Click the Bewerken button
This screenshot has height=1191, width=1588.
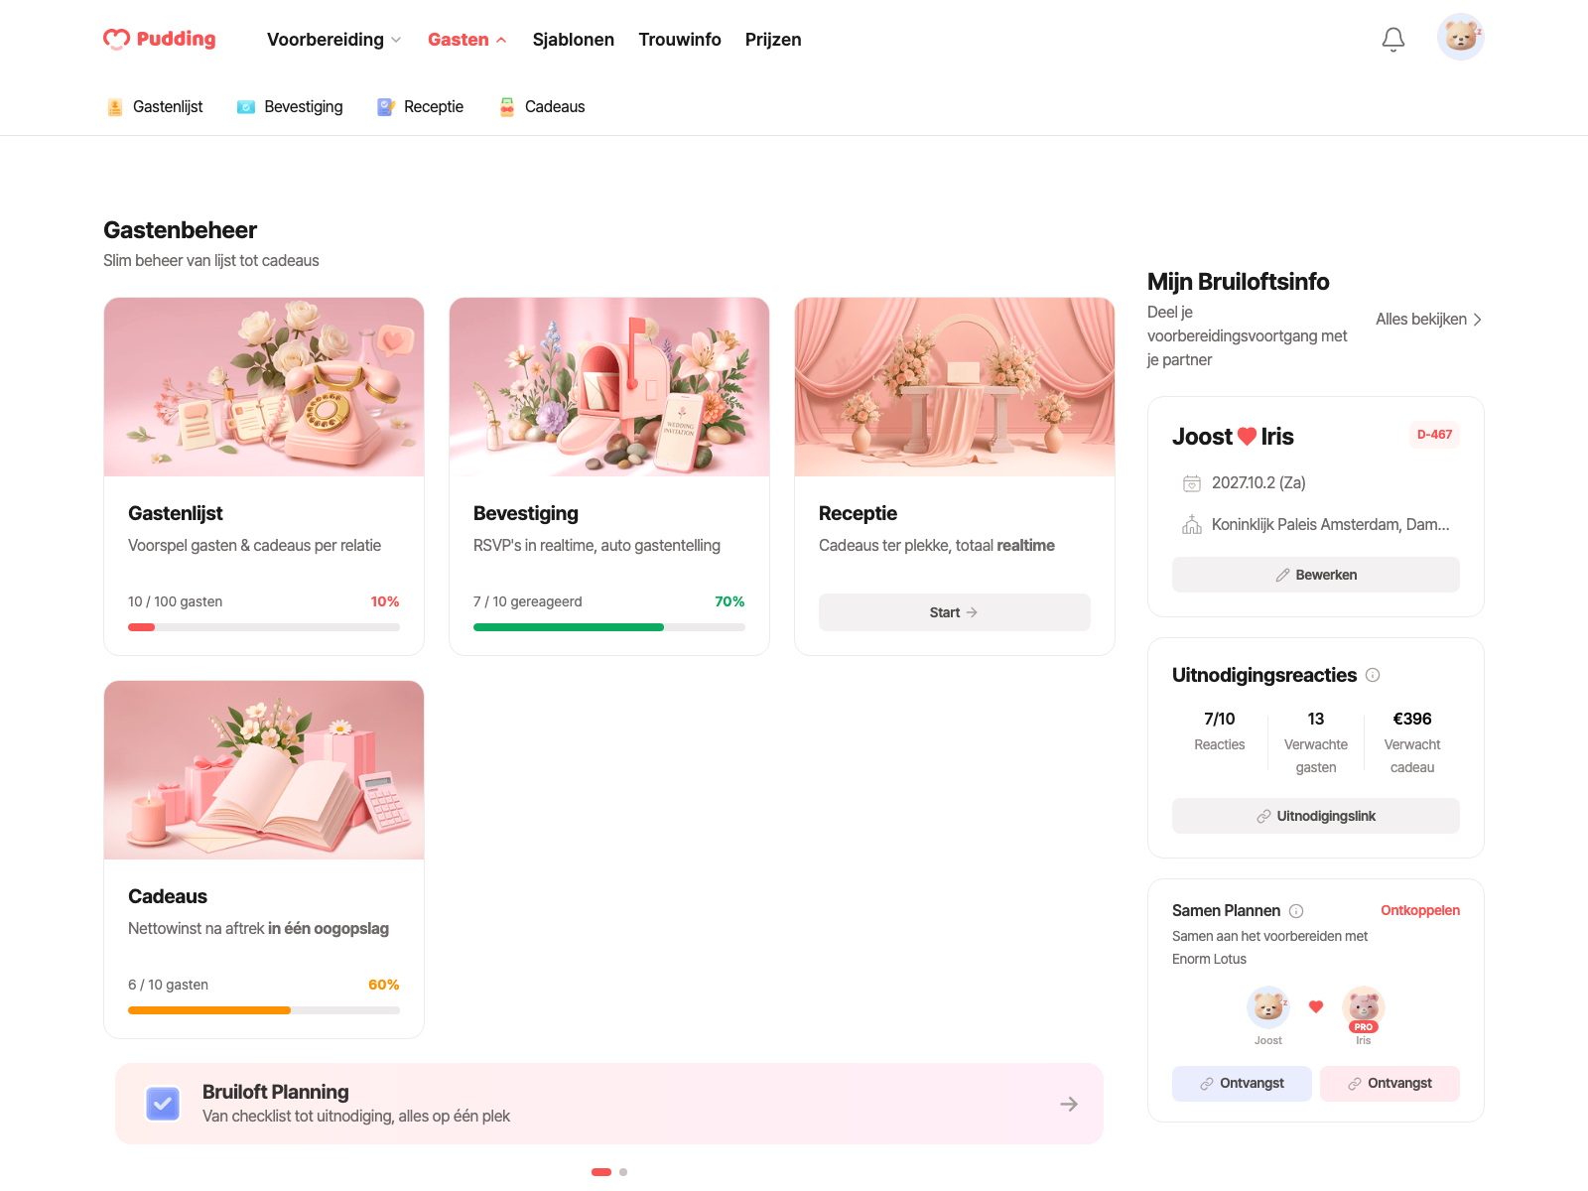(1316, 575)
